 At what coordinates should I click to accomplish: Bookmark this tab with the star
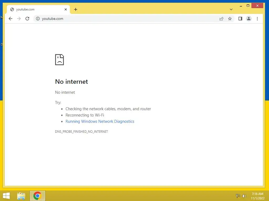coord(230,19)
